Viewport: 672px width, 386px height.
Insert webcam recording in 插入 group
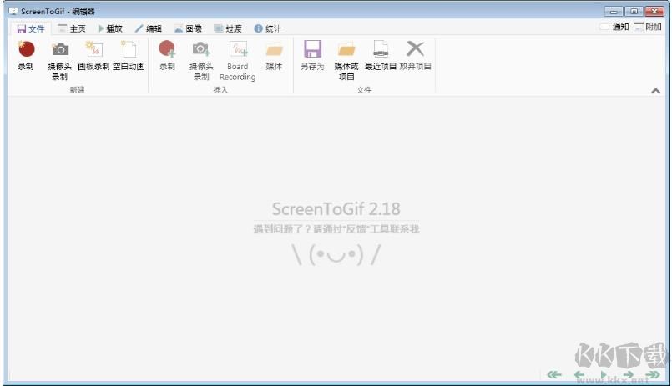[201, 60]
